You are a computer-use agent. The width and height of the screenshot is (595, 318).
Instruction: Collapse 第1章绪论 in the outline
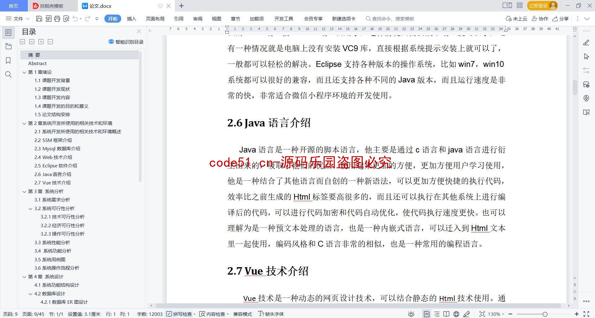tap(24, 72)
